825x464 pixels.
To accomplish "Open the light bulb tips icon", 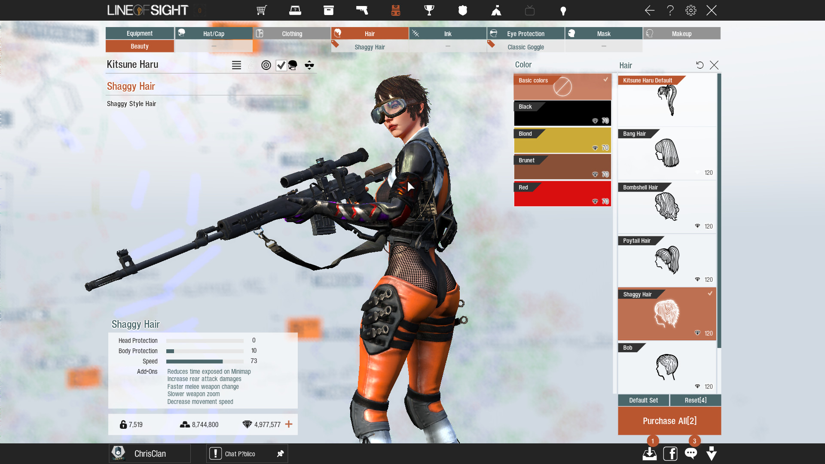I will click(563, 10).
